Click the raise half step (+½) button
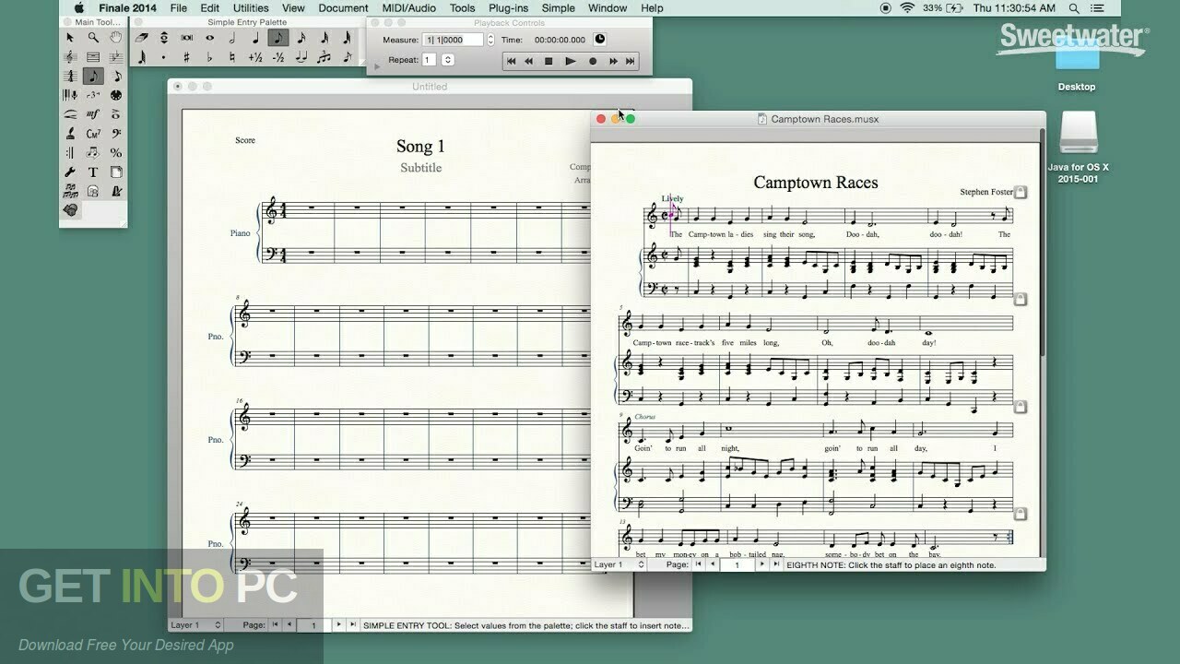The height and width of the screenshot is (664, 1180). click(x=255, y=57)
